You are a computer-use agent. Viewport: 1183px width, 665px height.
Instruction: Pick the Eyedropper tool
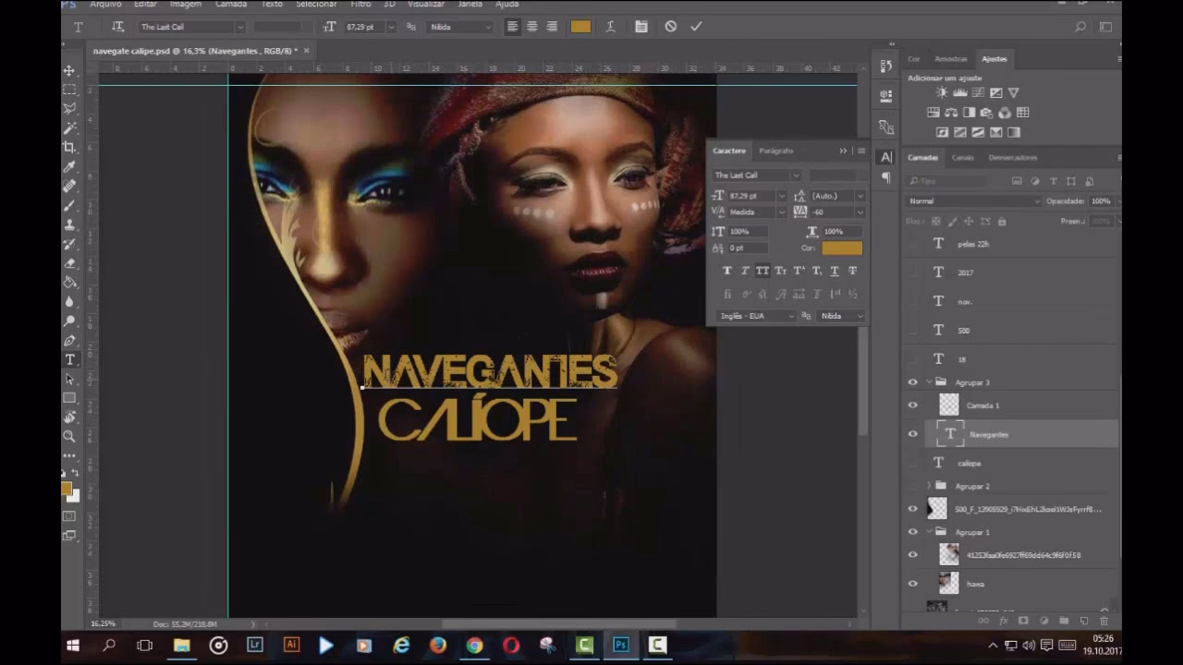pos(69,166)
